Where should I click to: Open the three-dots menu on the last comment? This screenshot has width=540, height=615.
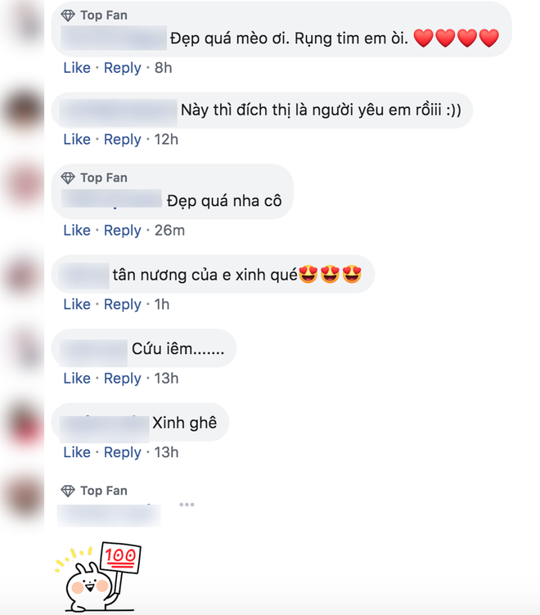(187, 505)
